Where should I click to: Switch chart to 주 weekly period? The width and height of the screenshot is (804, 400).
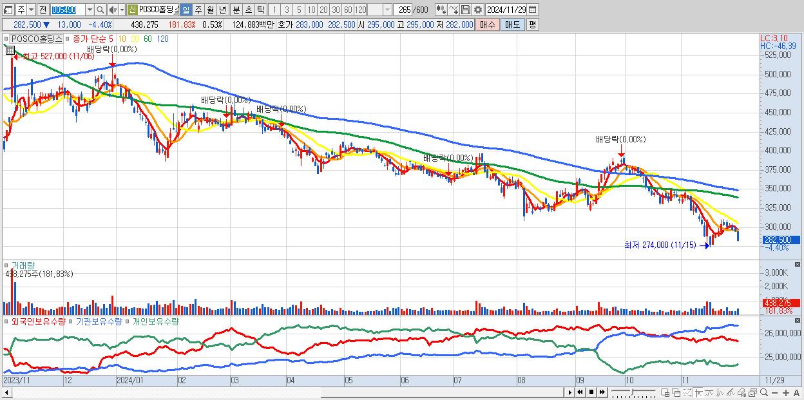[198, 10]
